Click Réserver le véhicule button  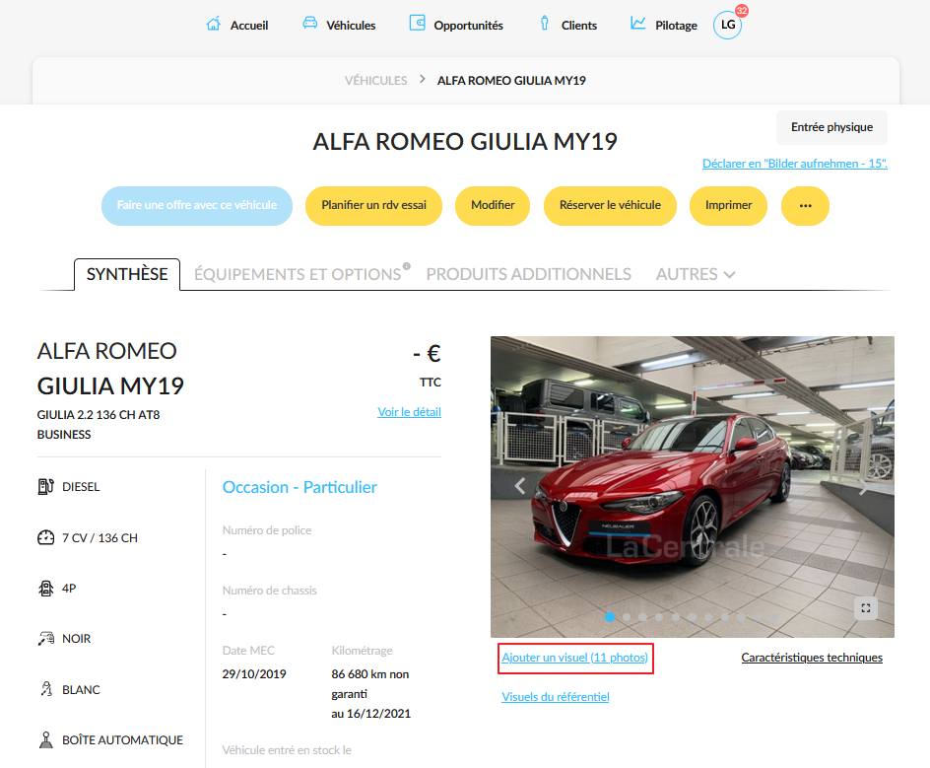(610, 206)
